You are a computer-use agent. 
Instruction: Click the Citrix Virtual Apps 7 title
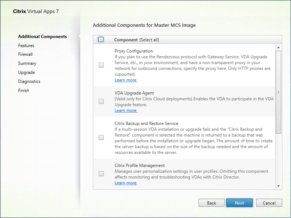36,11
